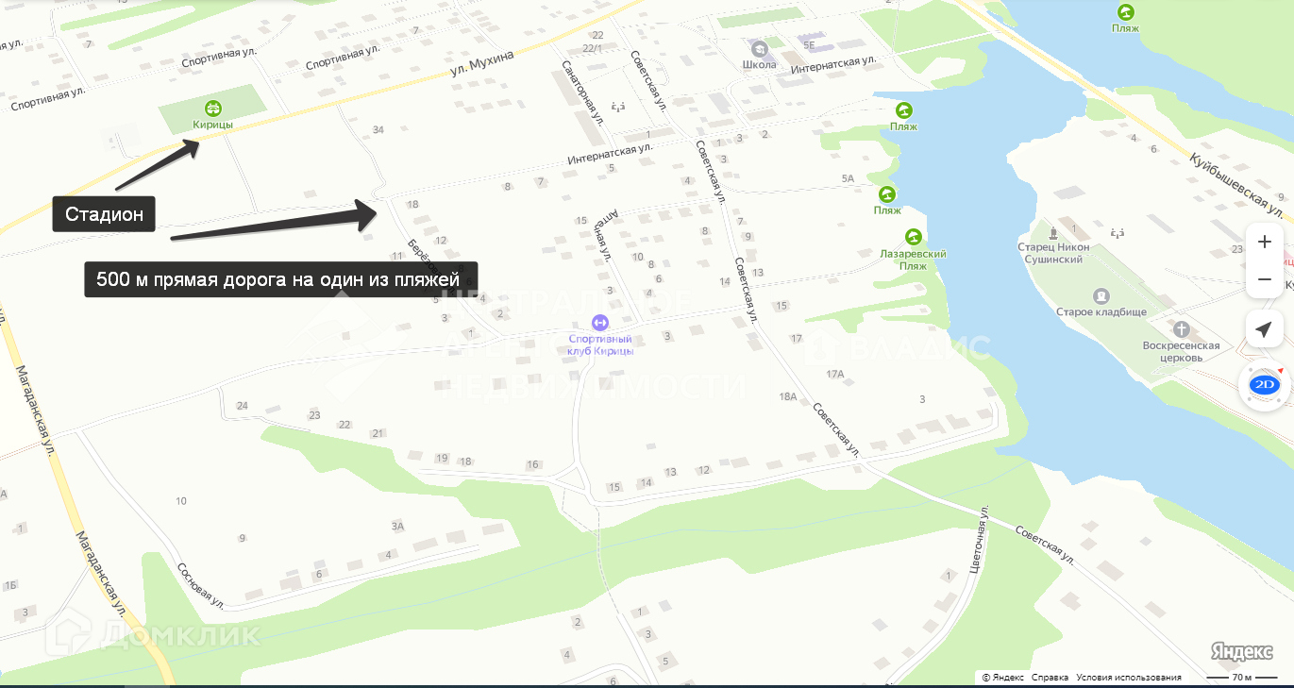Viewport: 1294px width, 688px height.
Task: Open the Условия использования link
Action: click(x=1129, y=678)
